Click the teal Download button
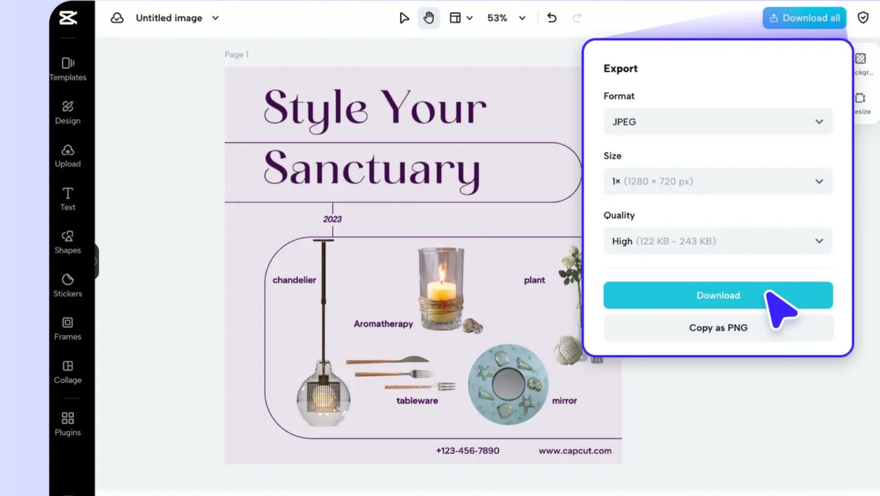Image resolution: width=880 pixels, height=496 pixels. (718, 295)
